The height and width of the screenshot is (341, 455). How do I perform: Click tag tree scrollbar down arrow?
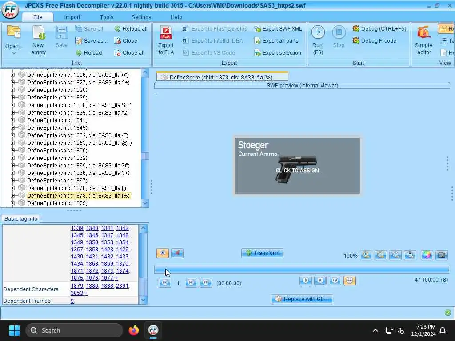145,203
